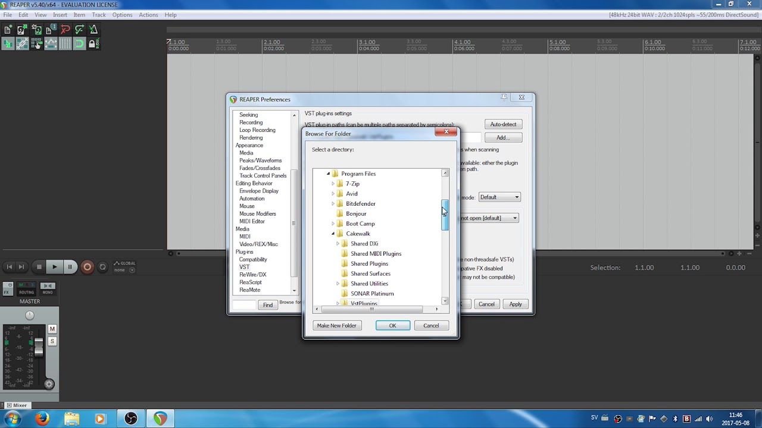762x428 pixels.
Task: Click the folder tree vertical scrollbar thumb
Action: coord(445,215)
